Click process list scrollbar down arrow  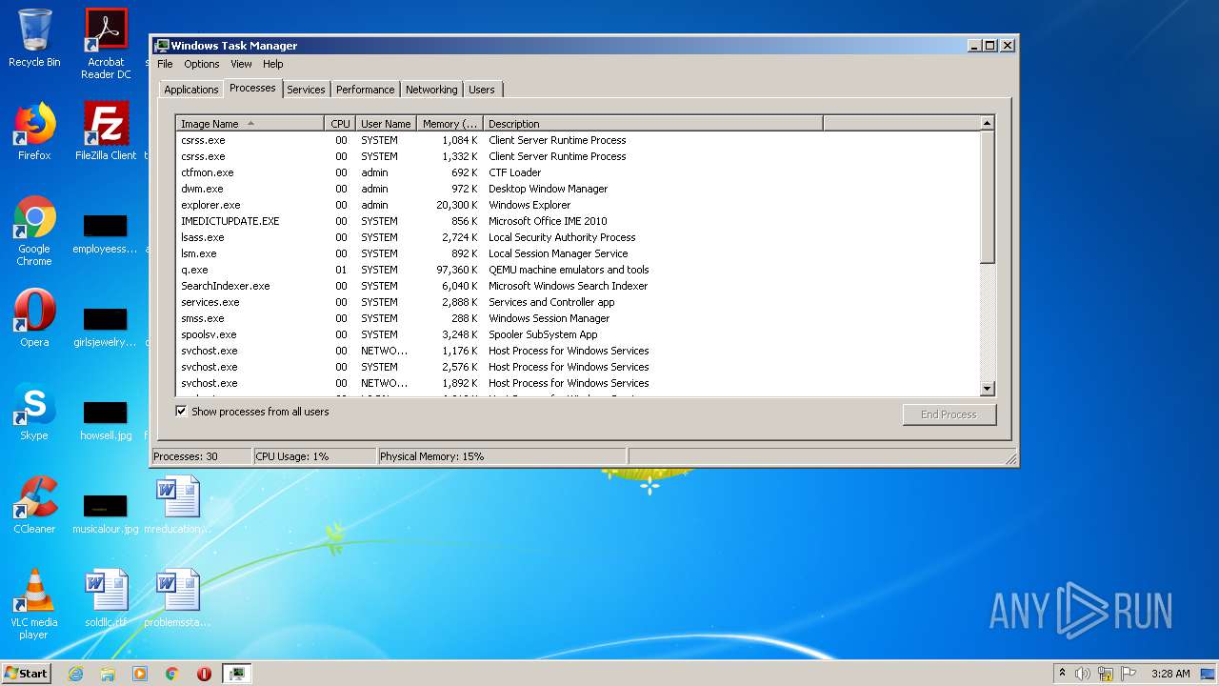coord(988,388)
